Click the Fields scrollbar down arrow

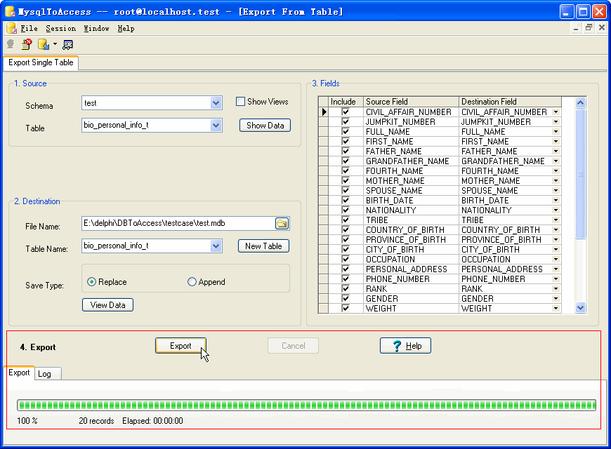point(580,308)
